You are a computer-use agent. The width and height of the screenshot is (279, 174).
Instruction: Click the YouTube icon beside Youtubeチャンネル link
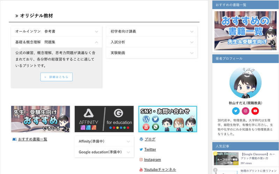coord(141,169)
